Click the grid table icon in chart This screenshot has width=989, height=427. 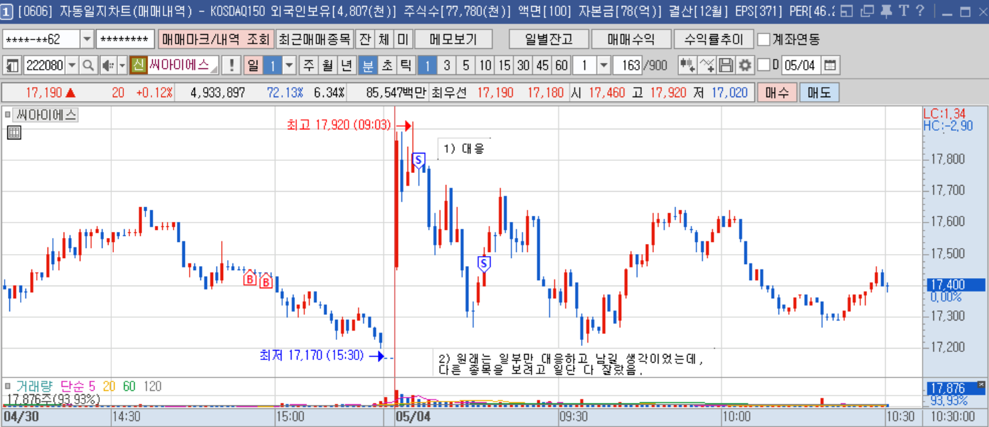pos(14,133)
